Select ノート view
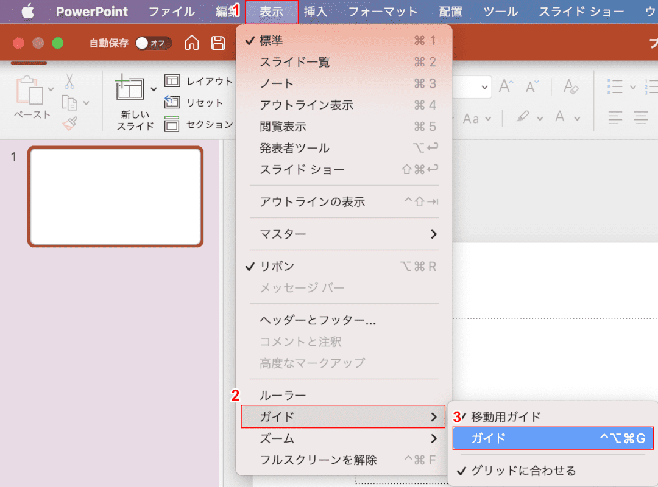 [344, 83]
